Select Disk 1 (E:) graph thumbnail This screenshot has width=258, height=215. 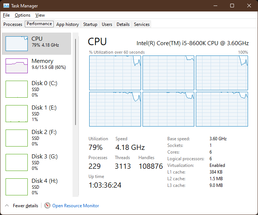click(x=17, y=114)
